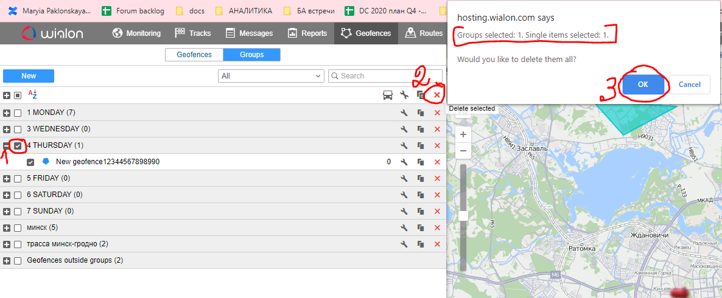Delete the 5 FRIDAY group with red X
The height and width of the screenshot is (298, 722).
(x=437, y=178)
